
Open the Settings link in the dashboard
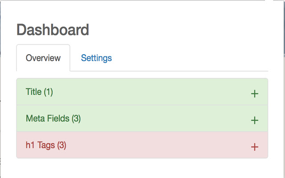96,58
